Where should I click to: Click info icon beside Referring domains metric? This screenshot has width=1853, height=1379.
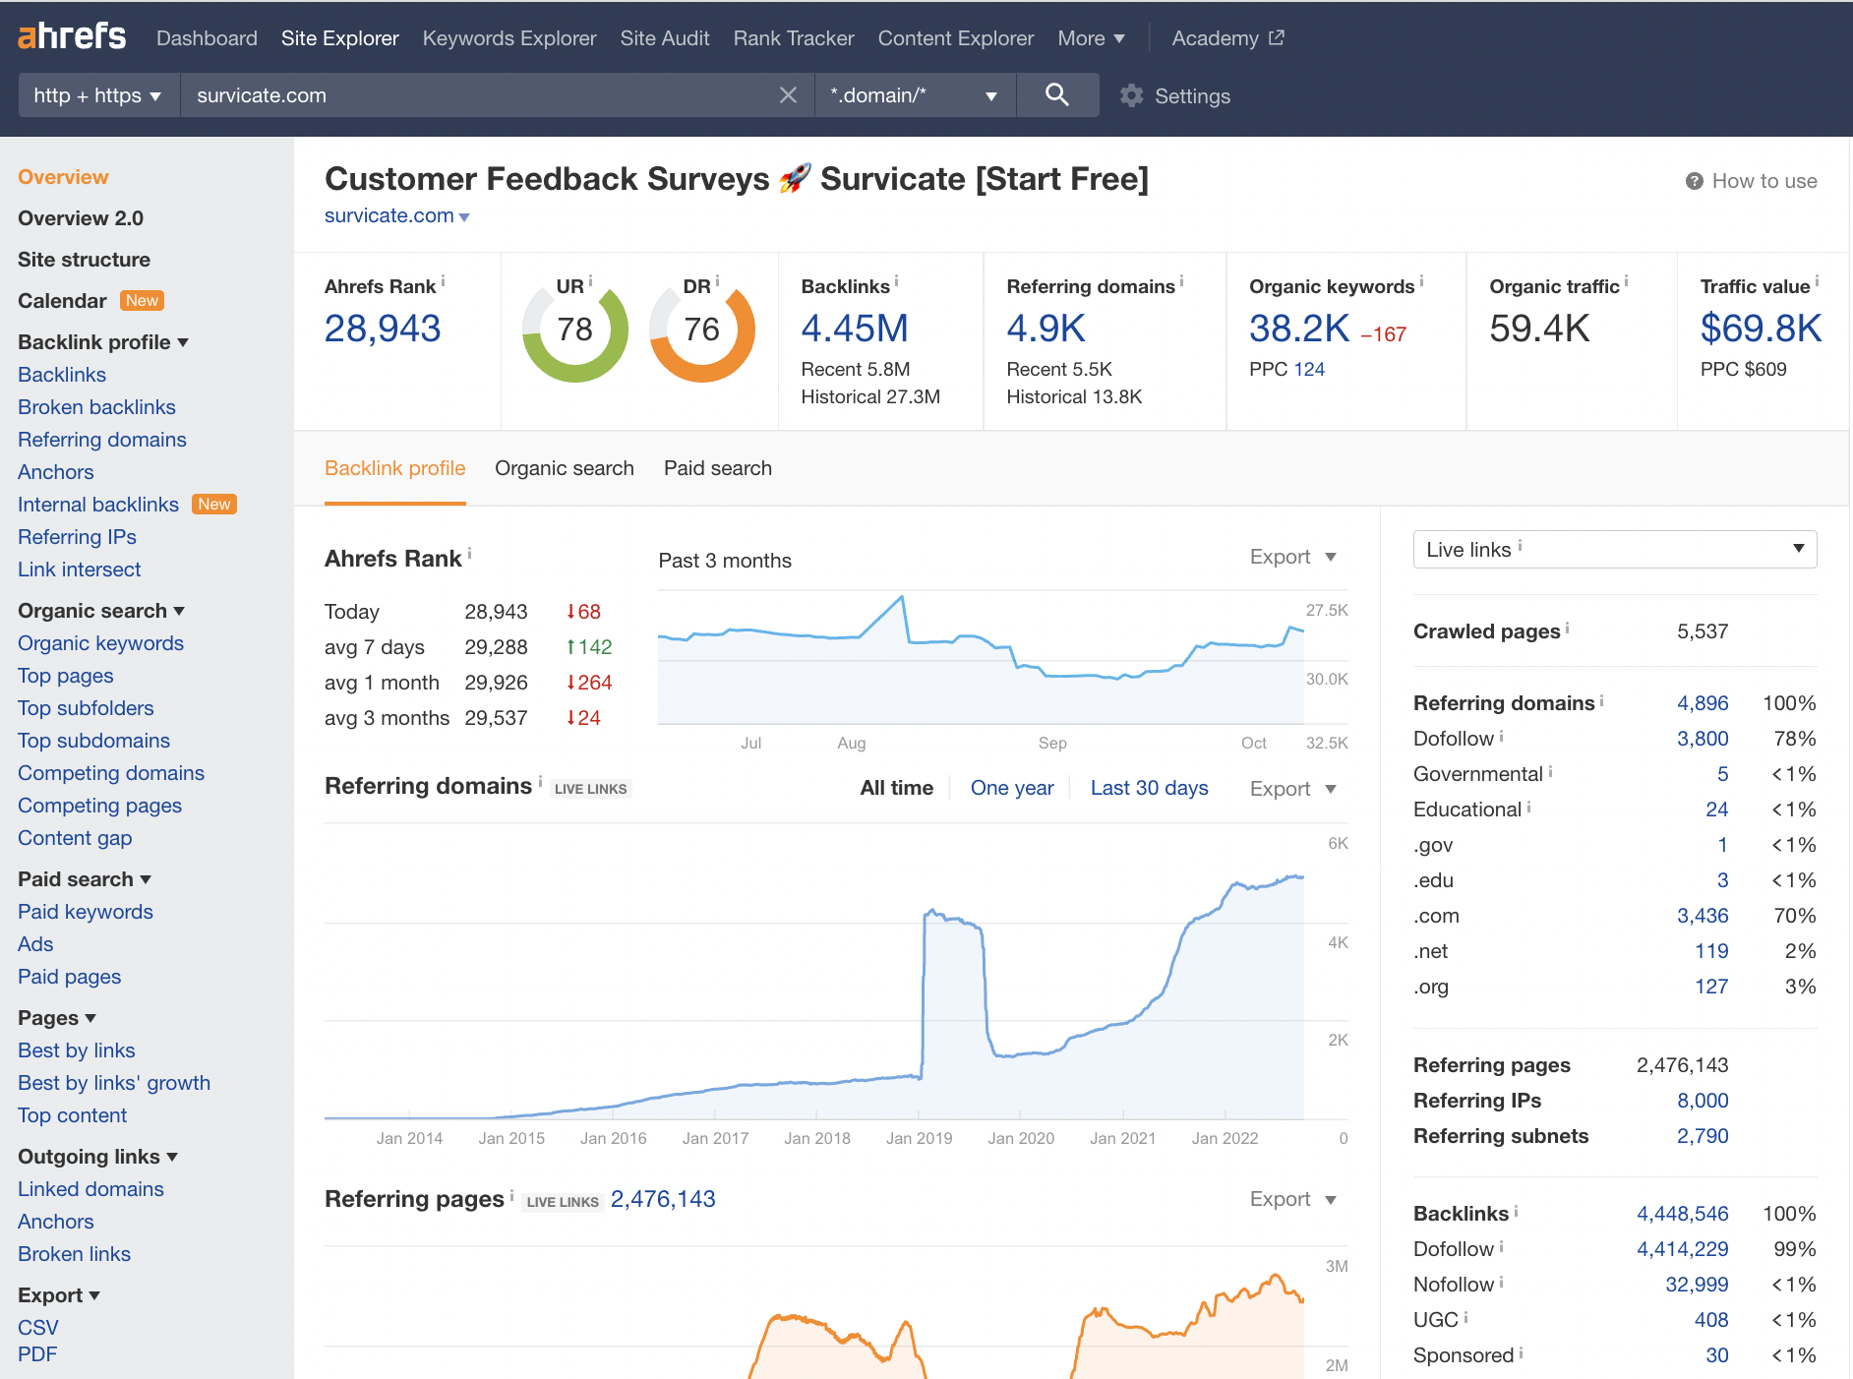[1181, 281]
